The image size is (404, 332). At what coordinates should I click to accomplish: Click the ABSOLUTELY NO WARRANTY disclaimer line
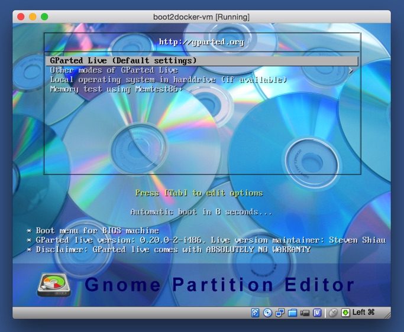(169, 250)
